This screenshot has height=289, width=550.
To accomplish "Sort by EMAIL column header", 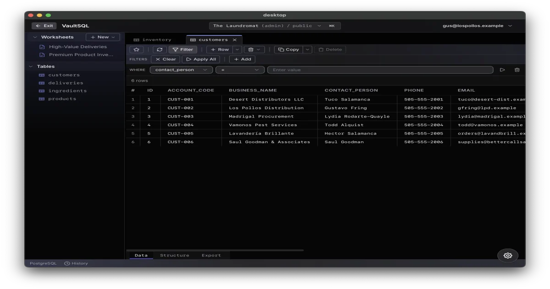I will click(466, 90).
